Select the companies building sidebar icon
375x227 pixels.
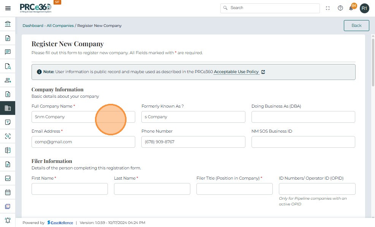click(x=8, y=108)
